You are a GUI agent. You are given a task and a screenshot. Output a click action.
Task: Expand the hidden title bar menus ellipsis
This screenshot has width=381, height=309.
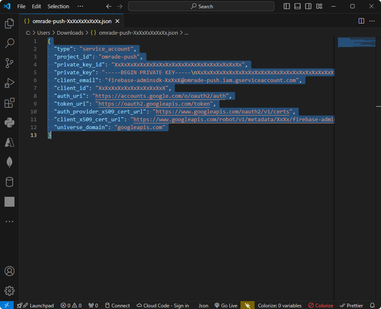click(80, 6)
